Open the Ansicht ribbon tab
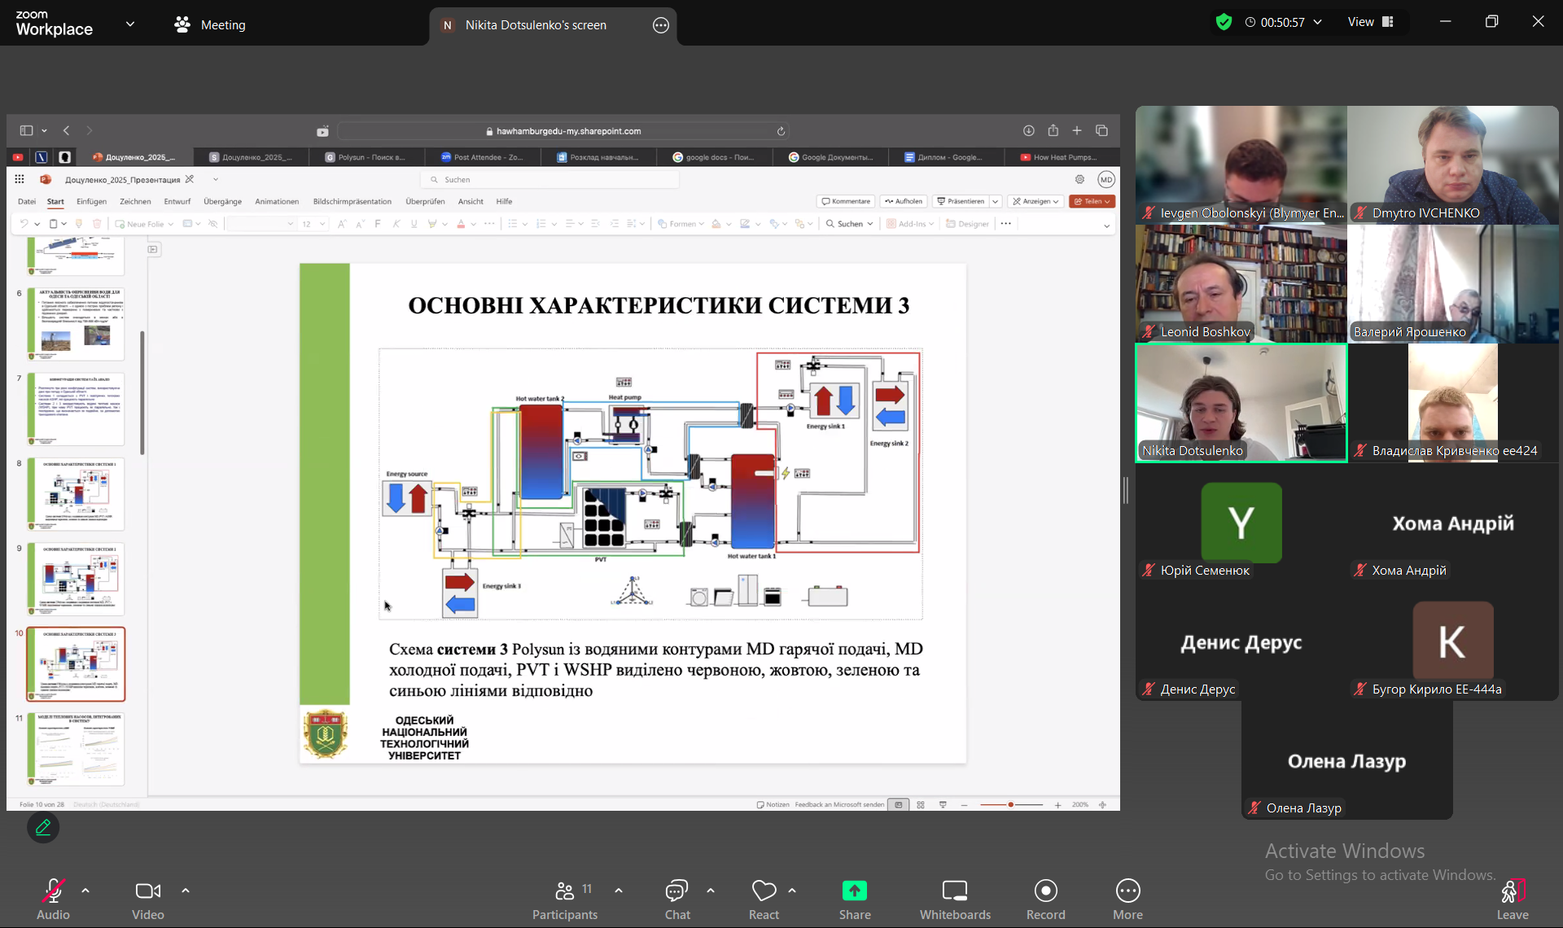The width and height of the screenshot is (1563, 928). [471, 201]
